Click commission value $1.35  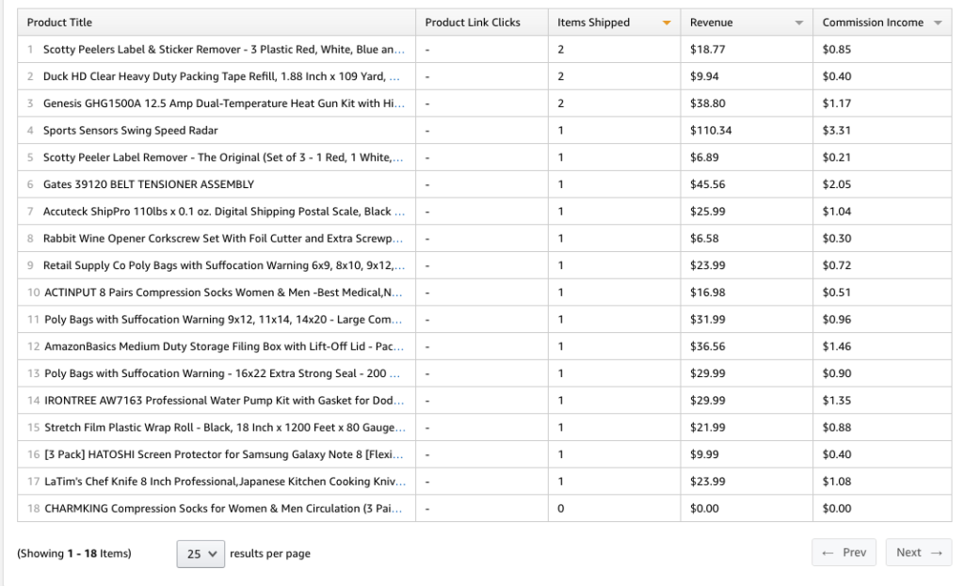point(837,401)
